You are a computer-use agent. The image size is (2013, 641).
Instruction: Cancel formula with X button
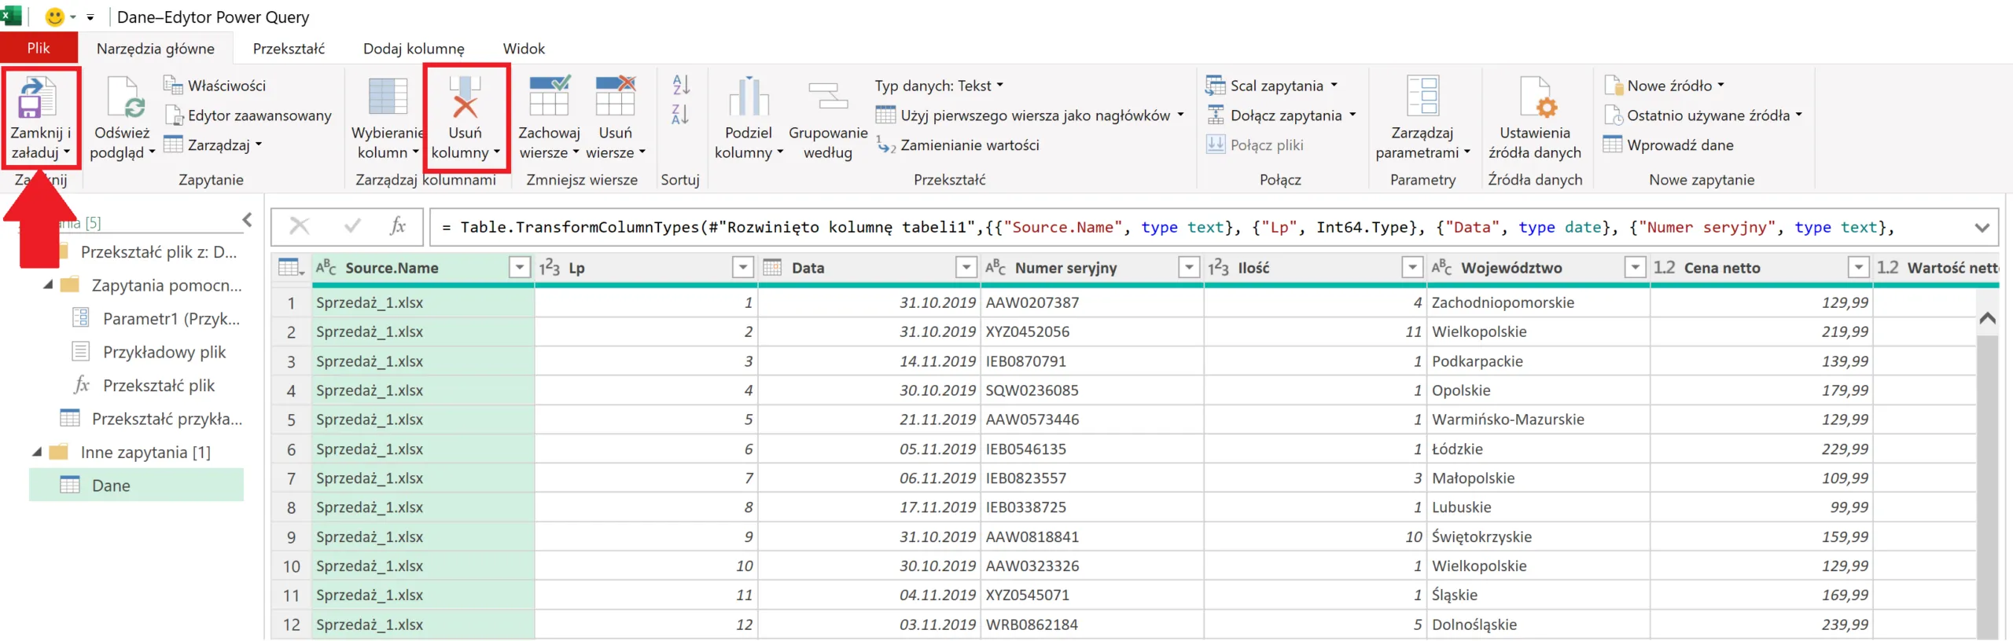[x=300, y=227]
